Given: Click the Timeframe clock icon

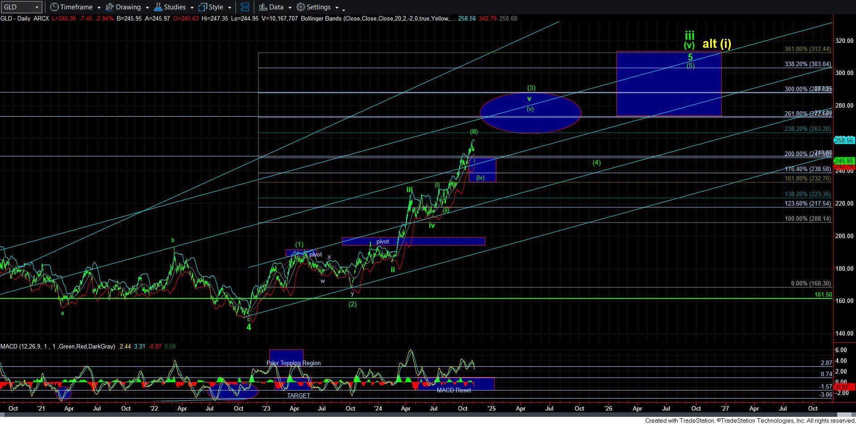Looking at the screenshot, I should (55, 7).
